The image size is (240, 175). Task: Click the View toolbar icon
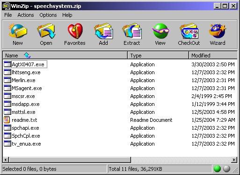[x=160, y=31]
